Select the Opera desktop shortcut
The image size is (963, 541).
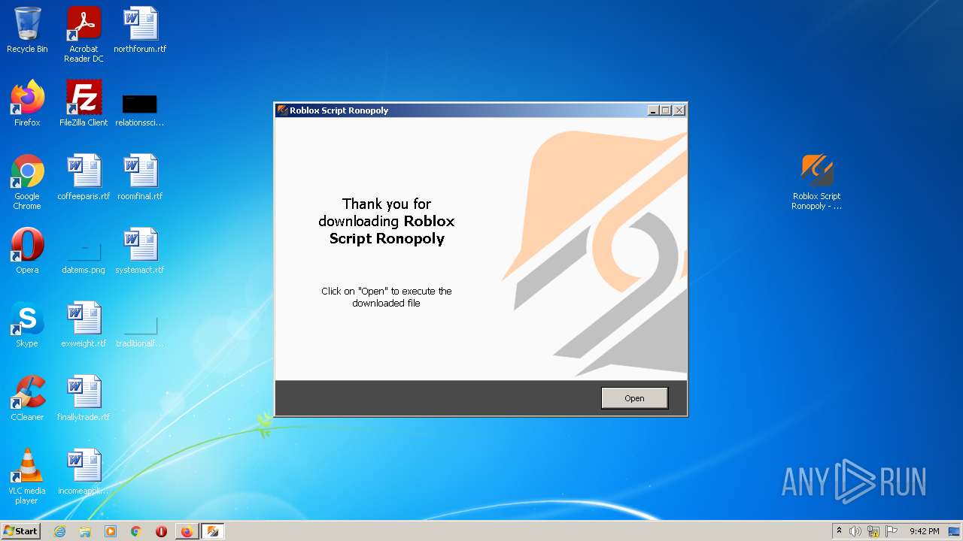pos(27,251)
